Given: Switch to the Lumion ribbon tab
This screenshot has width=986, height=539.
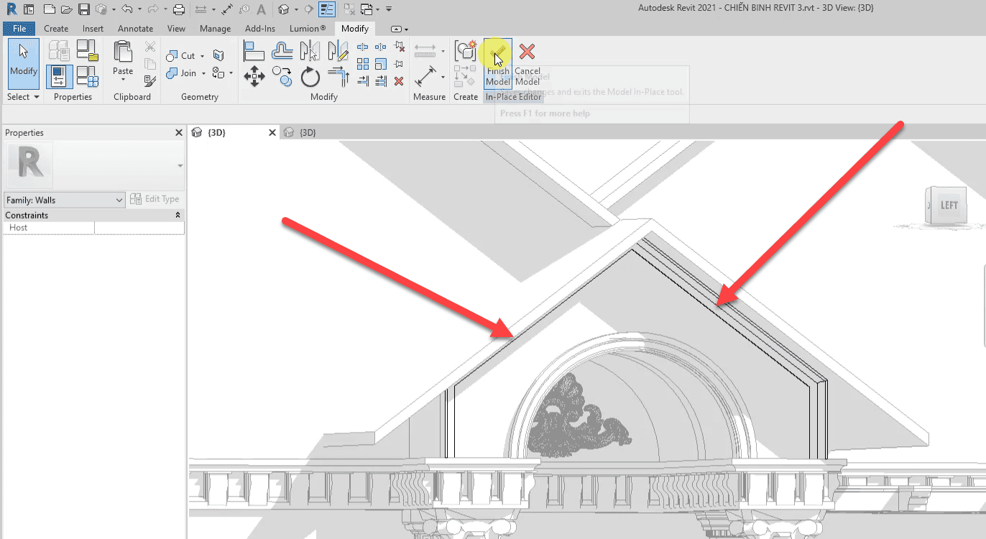Looking at the screenshot, I should 308,29.
